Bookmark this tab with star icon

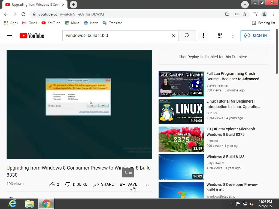pyautogui.click(x=245, y=14)
